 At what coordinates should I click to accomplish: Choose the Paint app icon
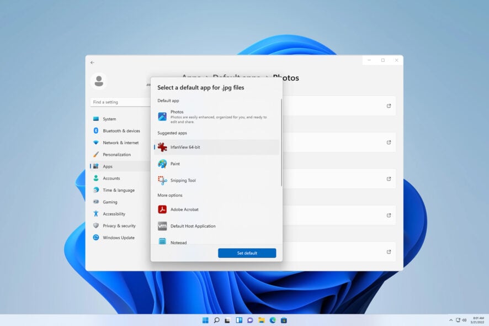pos(162,164)
